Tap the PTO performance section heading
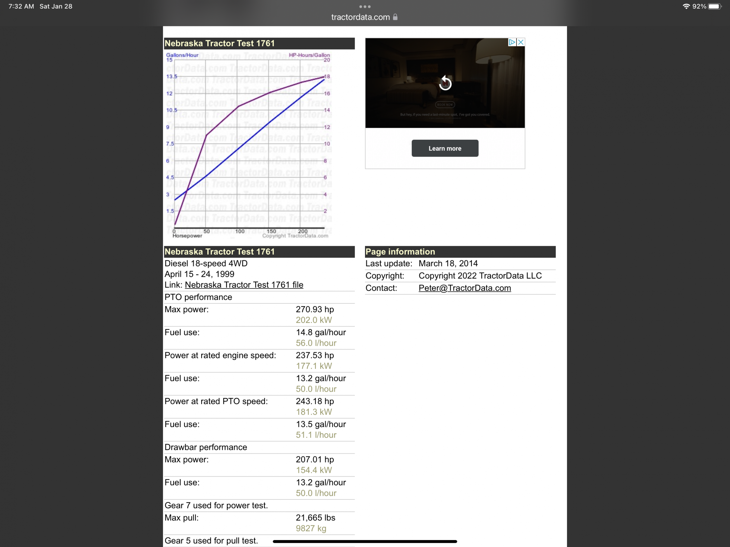This screenshot has width=730, height=547. (198, 297)
